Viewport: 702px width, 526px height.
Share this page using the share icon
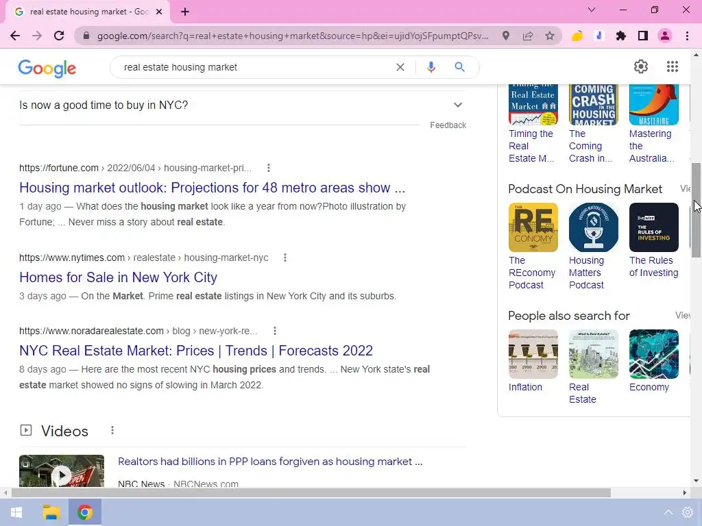pyautogui.click(x=528, y=36)
